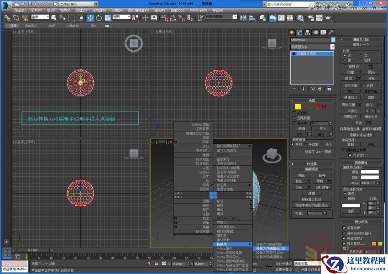Toggle the 忽略背面 checkbox

point(294,117)
